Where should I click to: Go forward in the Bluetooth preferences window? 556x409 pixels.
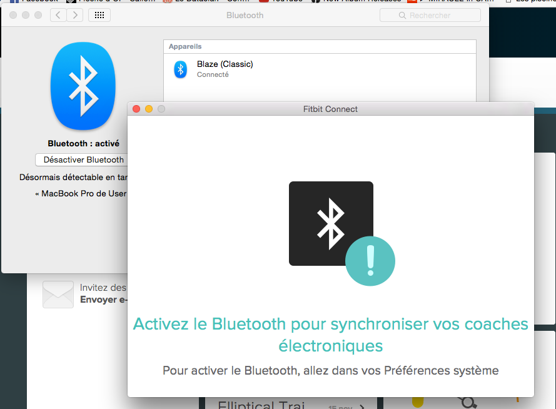coord(75,15)
